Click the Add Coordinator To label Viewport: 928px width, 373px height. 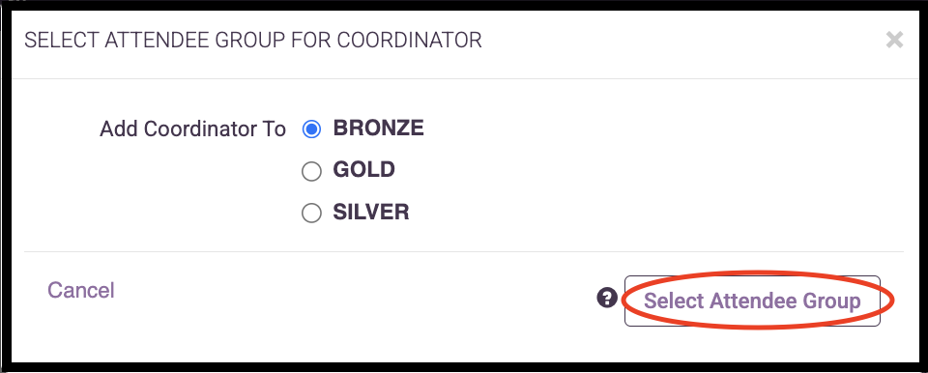[x=193, y=129]
